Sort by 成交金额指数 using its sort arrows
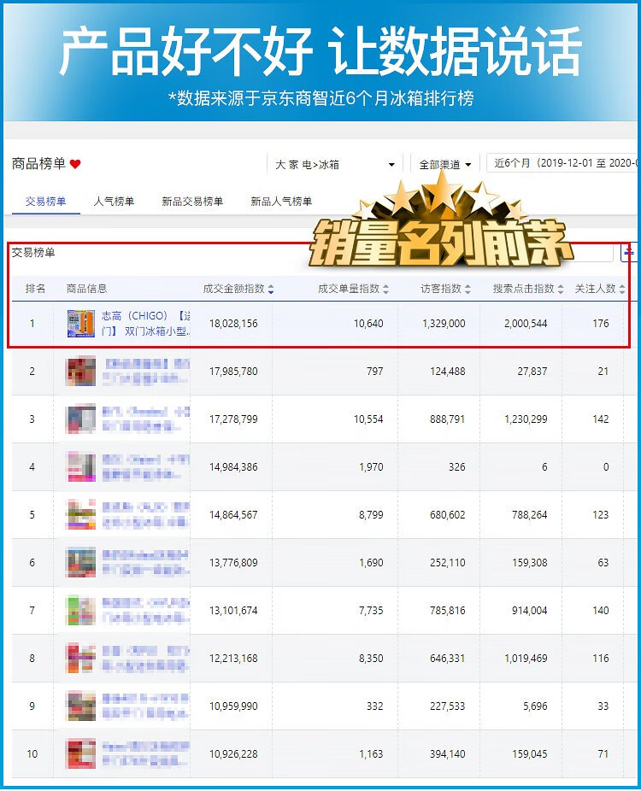Image resolution: width=641 pixels, height=791 pixels. [x=271, y=290]
